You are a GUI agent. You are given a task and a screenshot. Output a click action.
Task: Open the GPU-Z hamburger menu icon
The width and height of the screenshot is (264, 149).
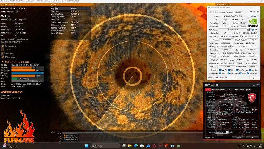tap(258, 11)
